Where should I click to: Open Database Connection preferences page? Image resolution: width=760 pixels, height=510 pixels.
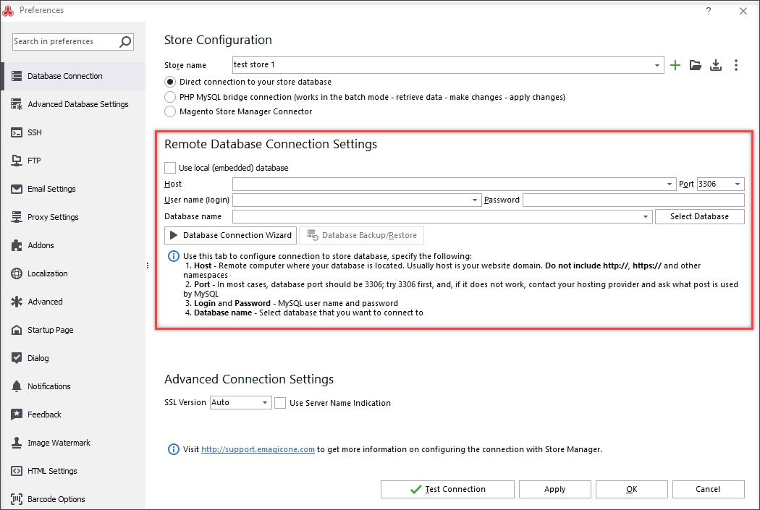tap(73, 76)
